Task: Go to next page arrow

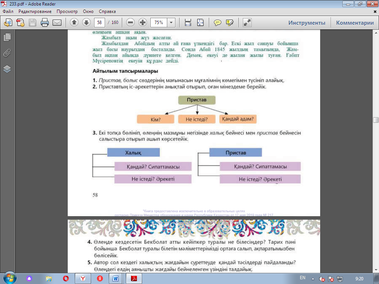Action: pyautogui.click(x=86, y=23)
